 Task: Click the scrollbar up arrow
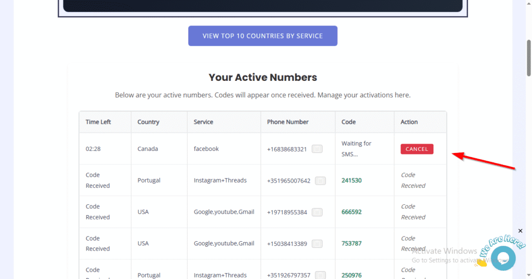(x=527, y=4)
